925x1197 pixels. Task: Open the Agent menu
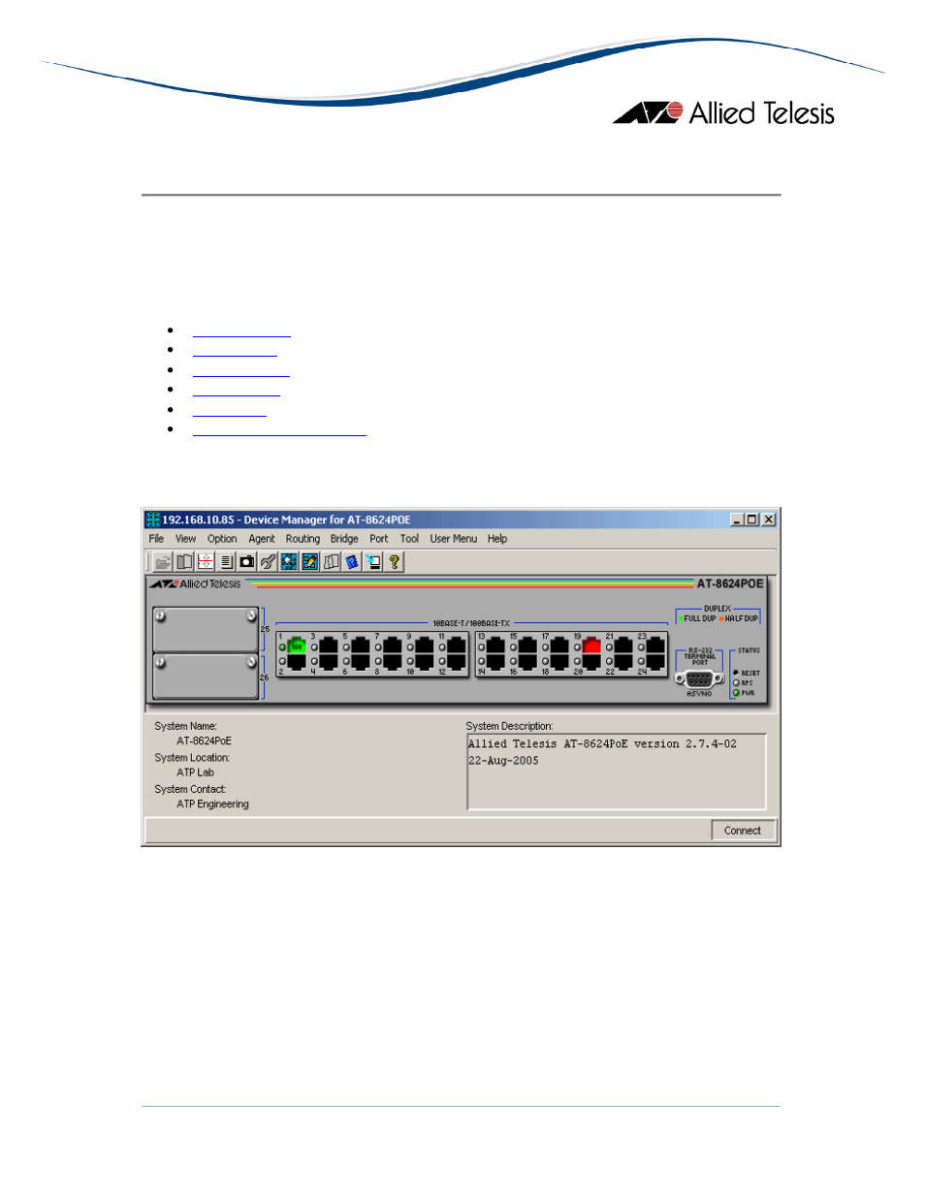(262, 539)
